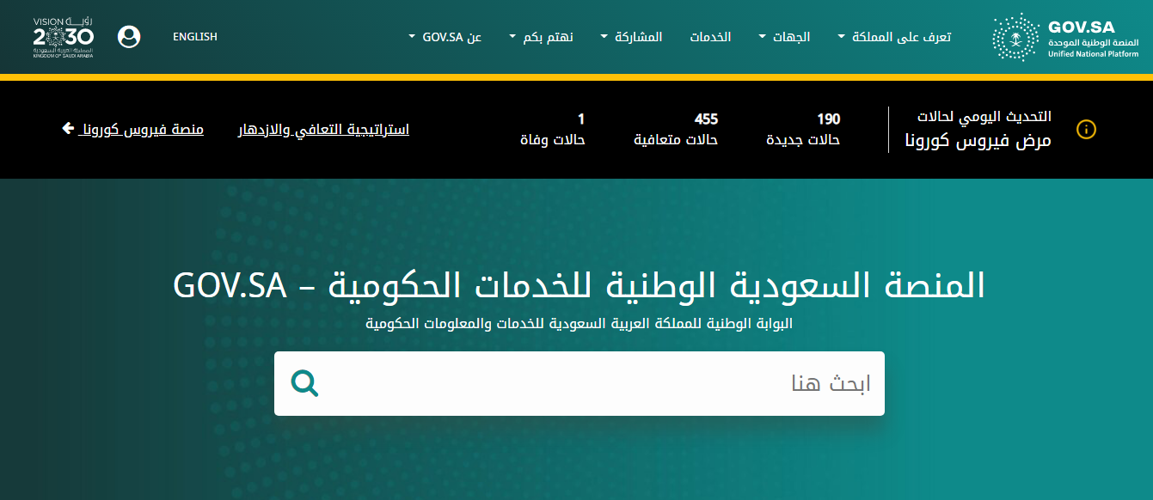
Task: Expand the المشاركة dropdown menu
Action: 631,37
